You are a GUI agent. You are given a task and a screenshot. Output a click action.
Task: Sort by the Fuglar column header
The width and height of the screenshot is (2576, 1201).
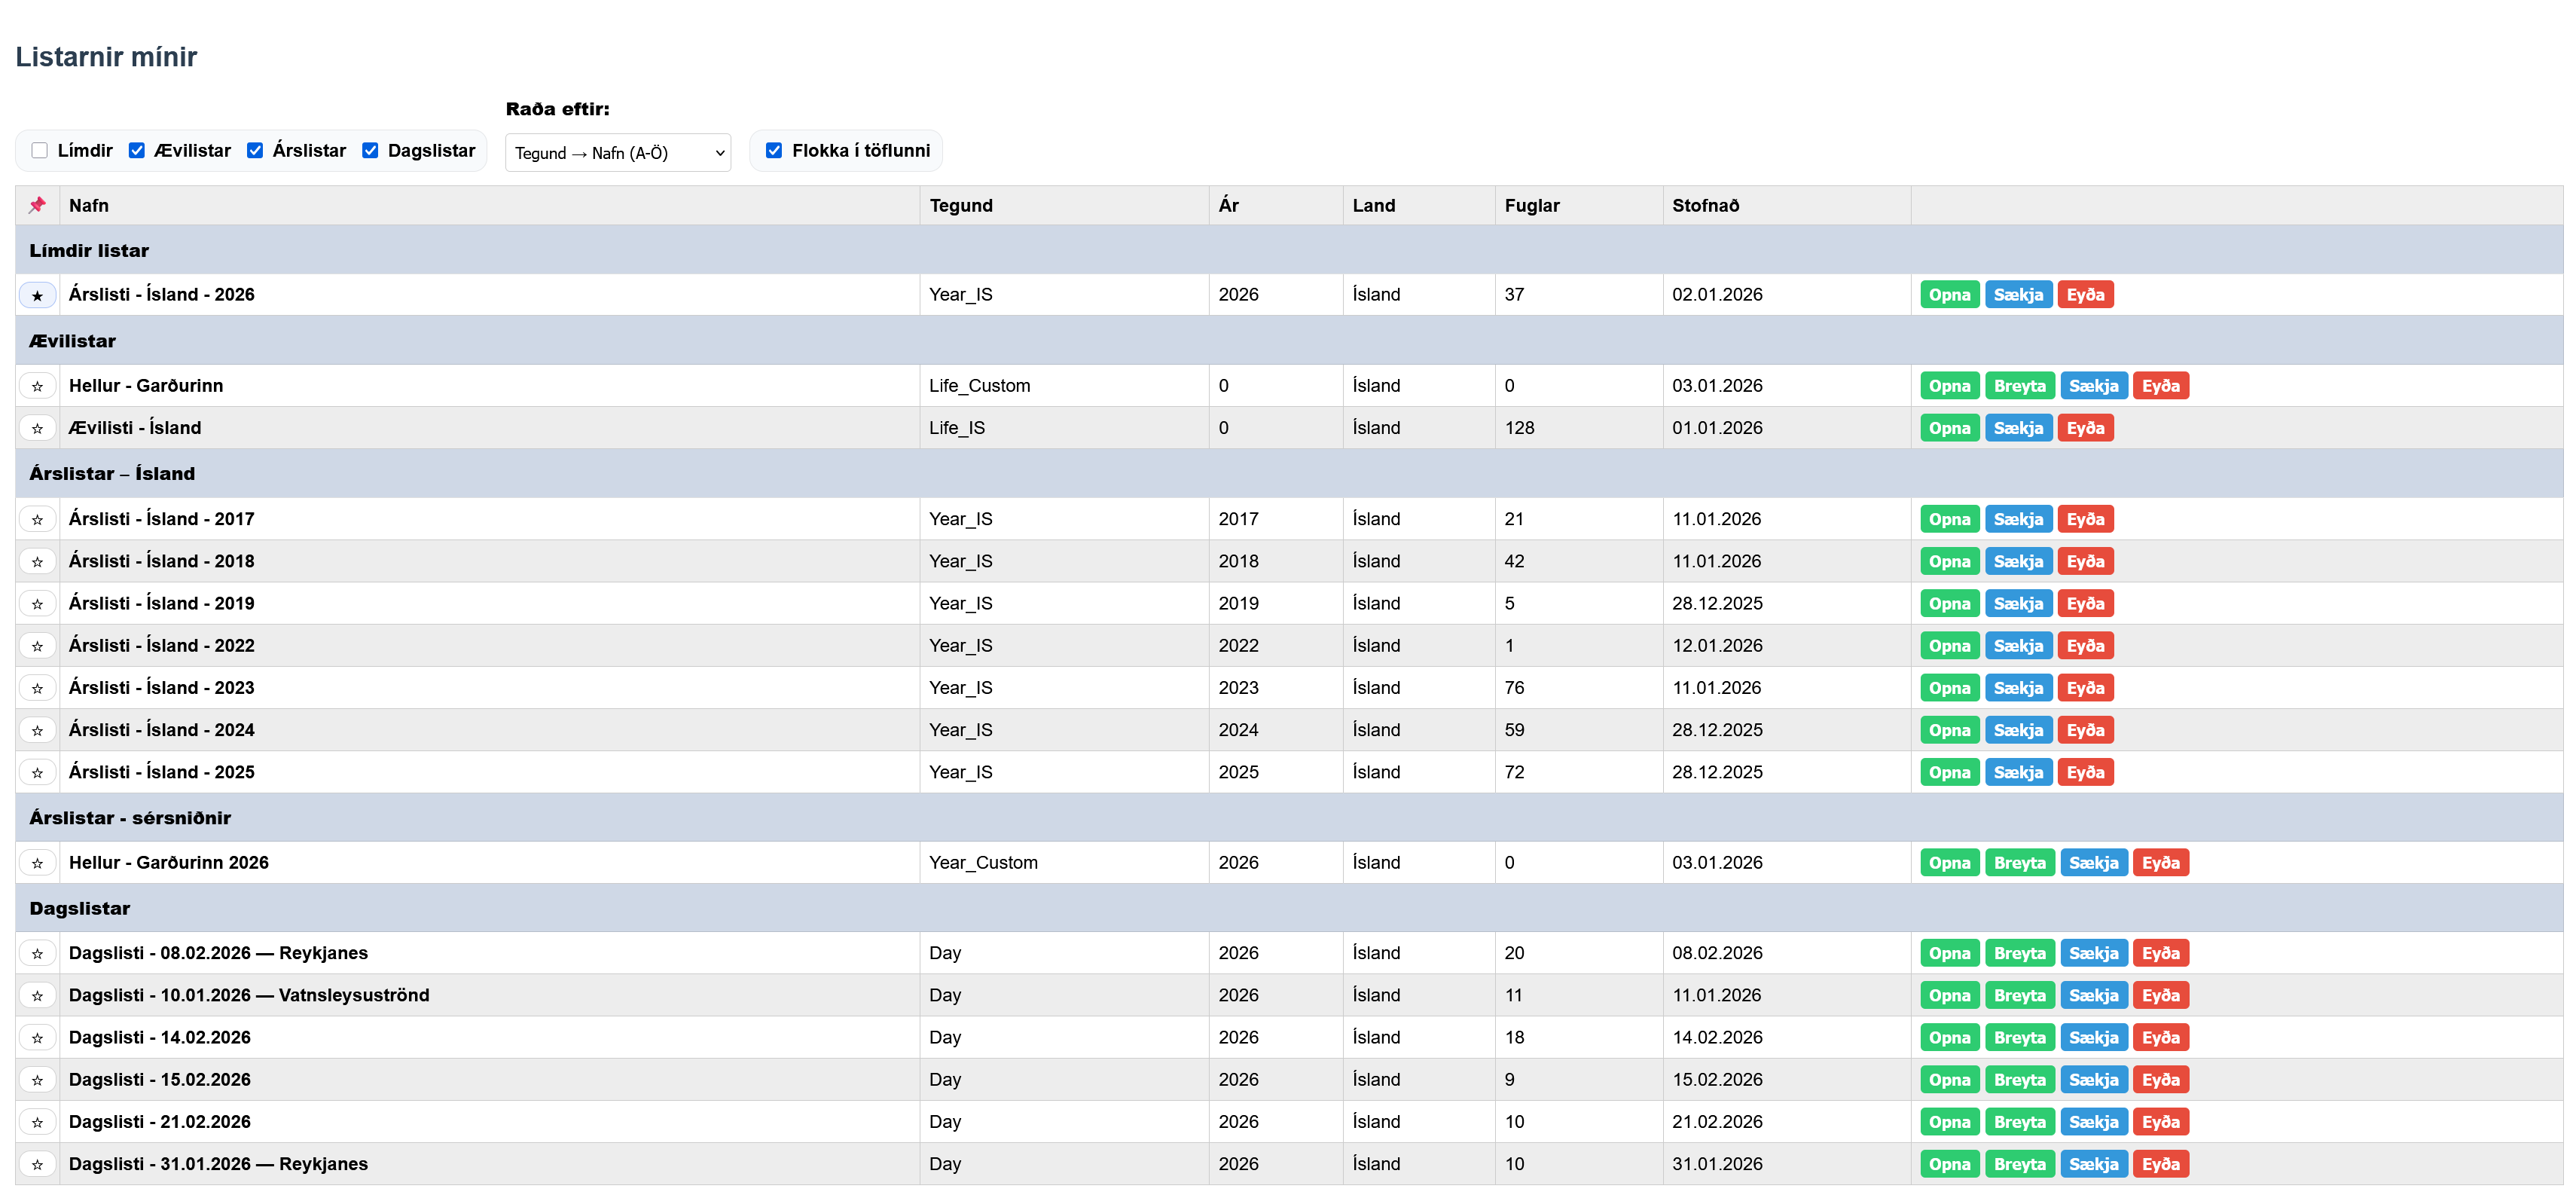(x=1531, y=205)
